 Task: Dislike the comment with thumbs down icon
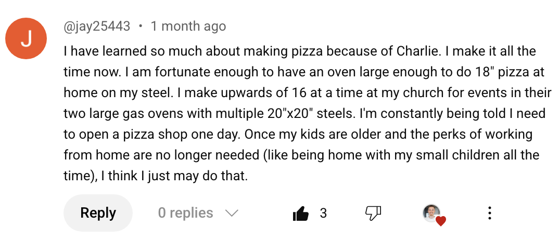pos(373,212)
